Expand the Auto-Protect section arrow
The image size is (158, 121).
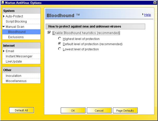point(4,16)
